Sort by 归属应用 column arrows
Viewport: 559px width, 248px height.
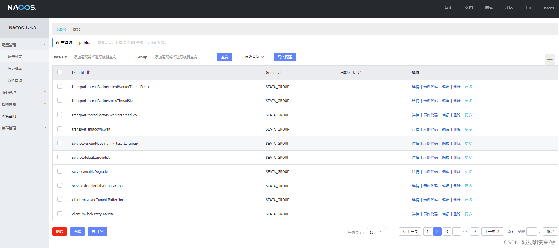359,72
